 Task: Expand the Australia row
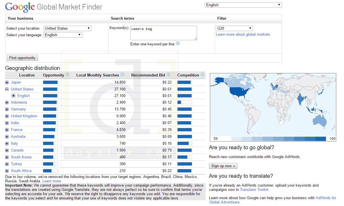coord(7,137)
